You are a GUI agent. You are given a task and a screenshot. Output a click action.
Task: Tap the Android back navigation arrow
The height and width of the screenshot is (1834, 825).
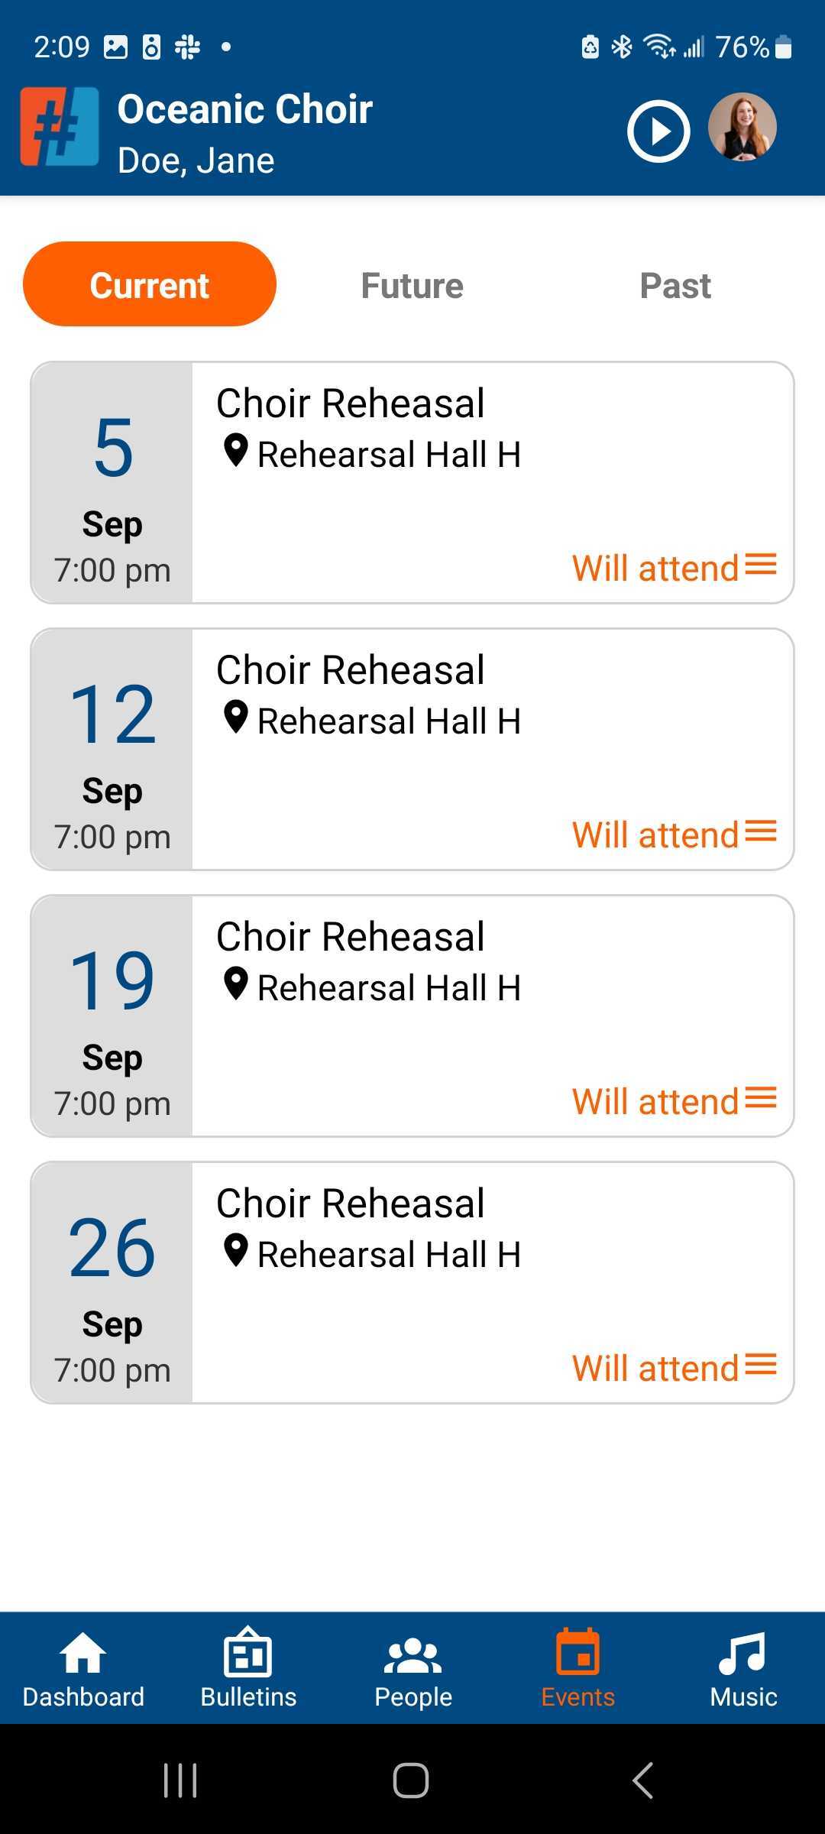click(643, 1781)
